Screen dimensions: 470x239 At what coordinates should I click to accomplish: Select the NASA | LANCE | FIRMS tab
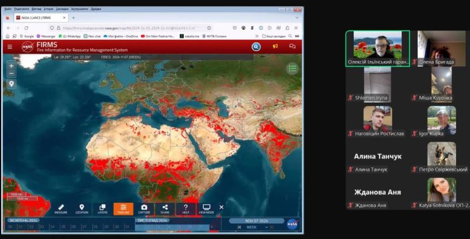point(41,18)
